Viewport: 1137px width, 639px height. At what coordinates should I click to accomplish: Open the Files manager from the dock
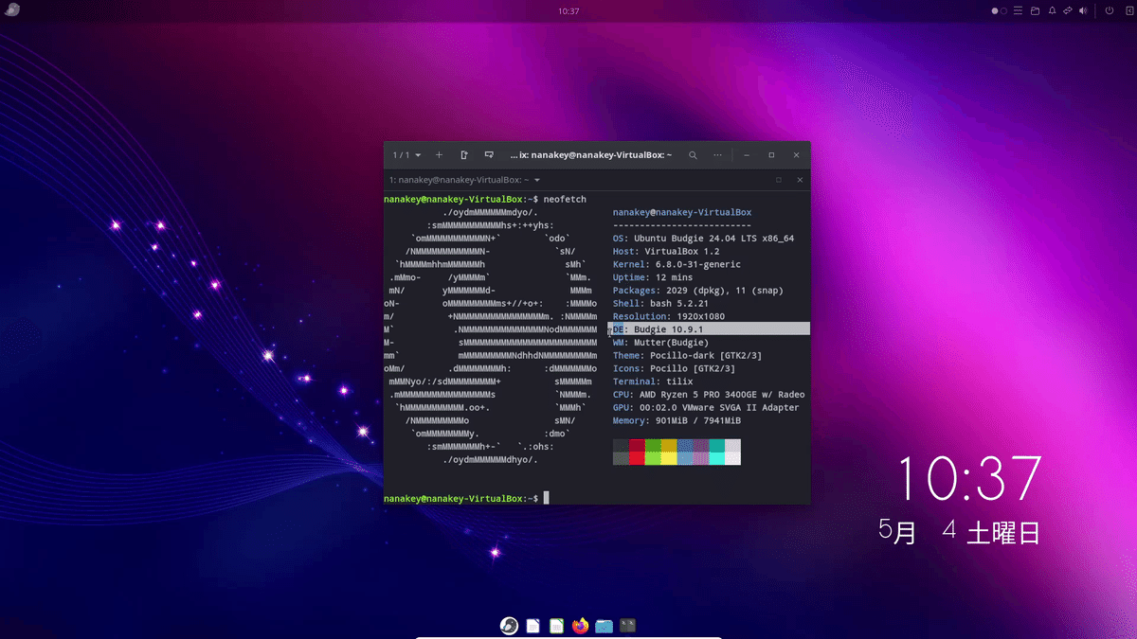pos(604,626)
